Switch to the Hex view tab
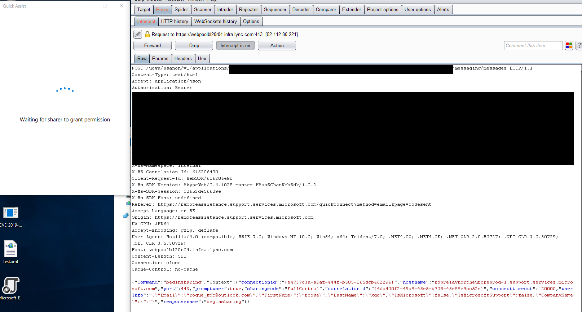 tap(202, 58)
